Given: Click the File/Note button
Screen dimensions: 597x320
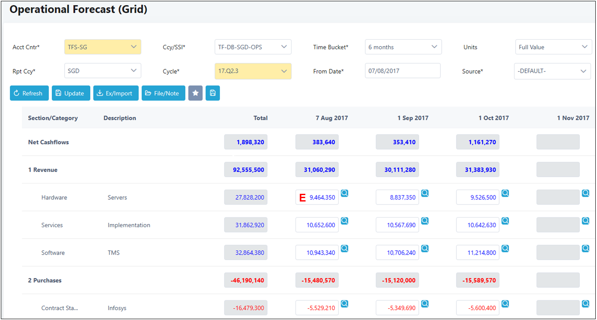Looking at the screenshot, I should [x=163, y=93].
